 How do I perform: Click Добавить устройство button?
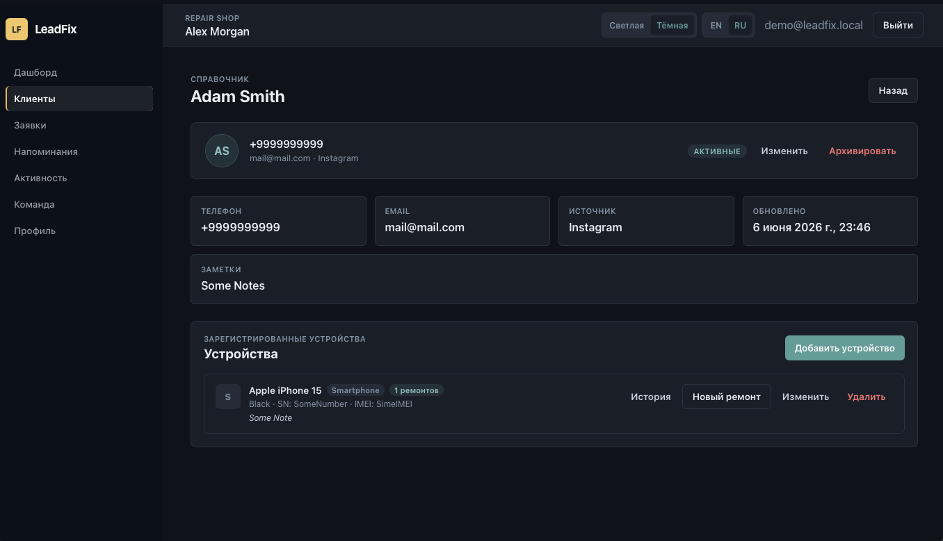pyautogui.click(x=845, y=348)
